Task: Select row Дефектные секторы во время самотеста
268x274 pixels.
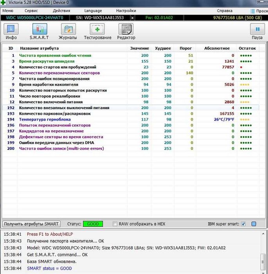Action: tap(131, 137)
